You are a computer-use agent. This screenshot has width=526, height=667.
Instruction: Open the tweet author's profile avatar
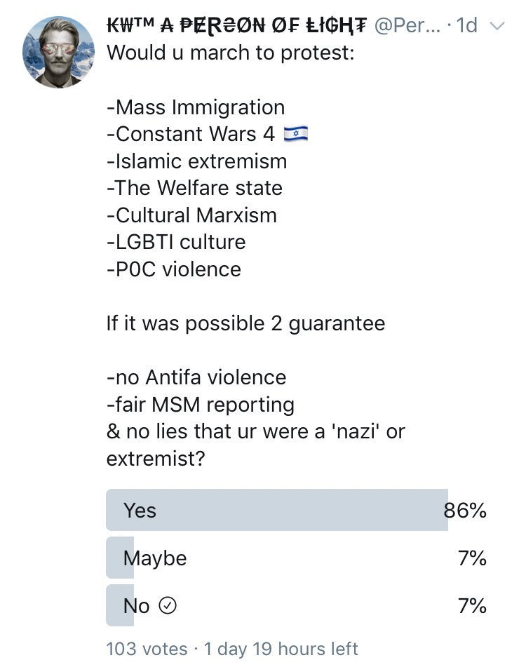coord(58,52)
